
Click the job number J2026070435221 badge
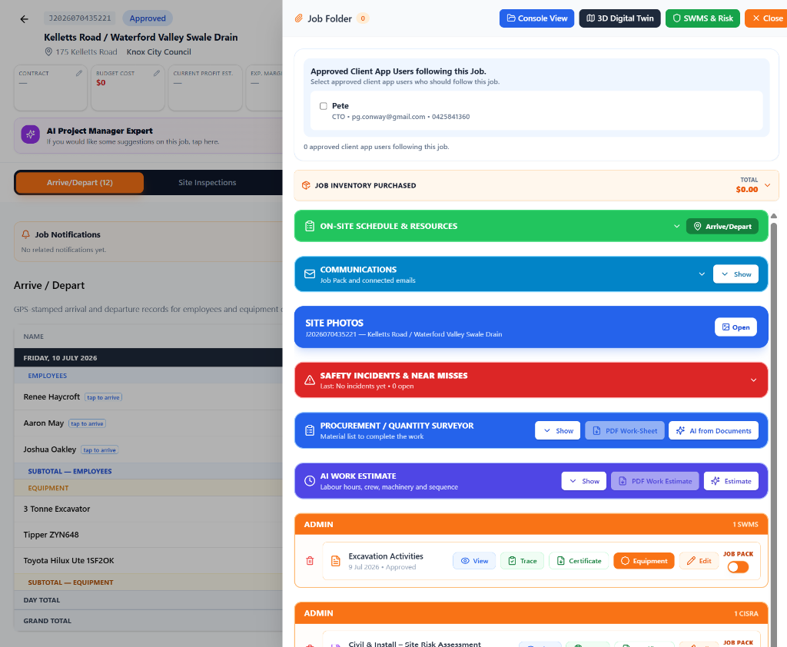point(80,18)
